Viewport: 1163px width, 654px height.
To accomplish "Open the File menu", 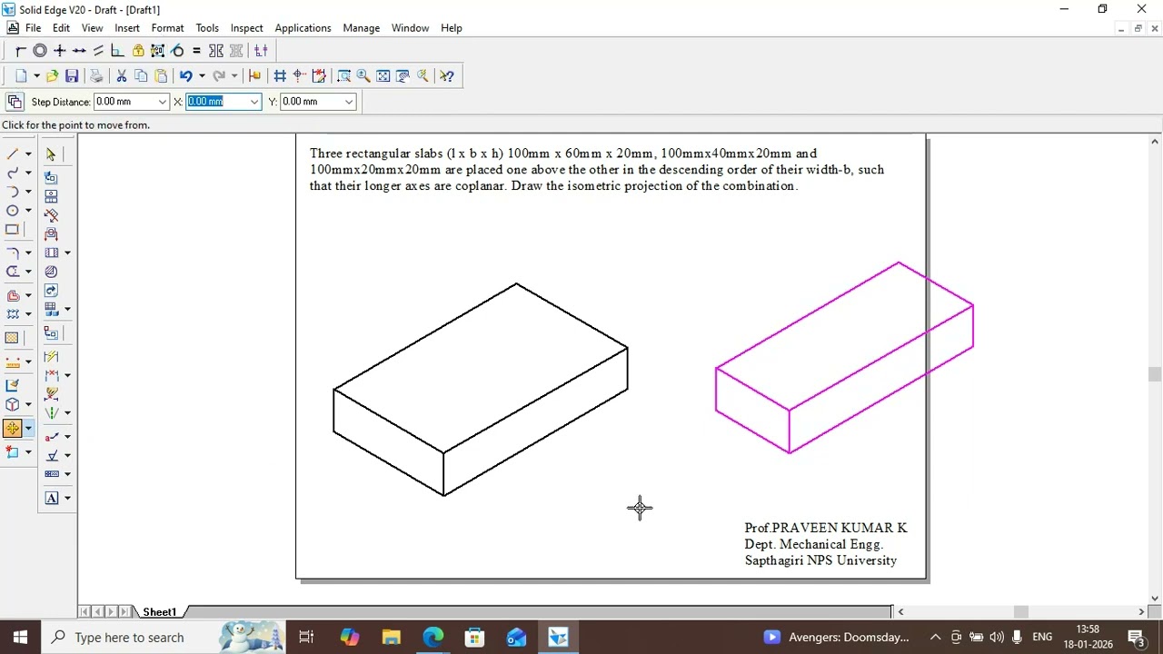I will (x=33, y=28).
